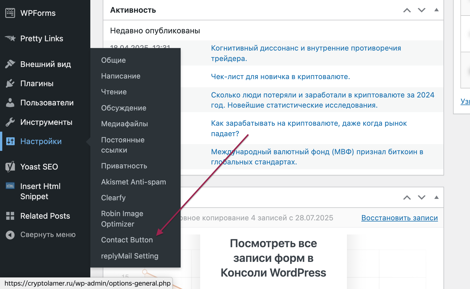Image resolution: width=470 pixels, height=289 pixels.
Task: Click the Yoast SEO icon
Action: [x=10, y=167]
